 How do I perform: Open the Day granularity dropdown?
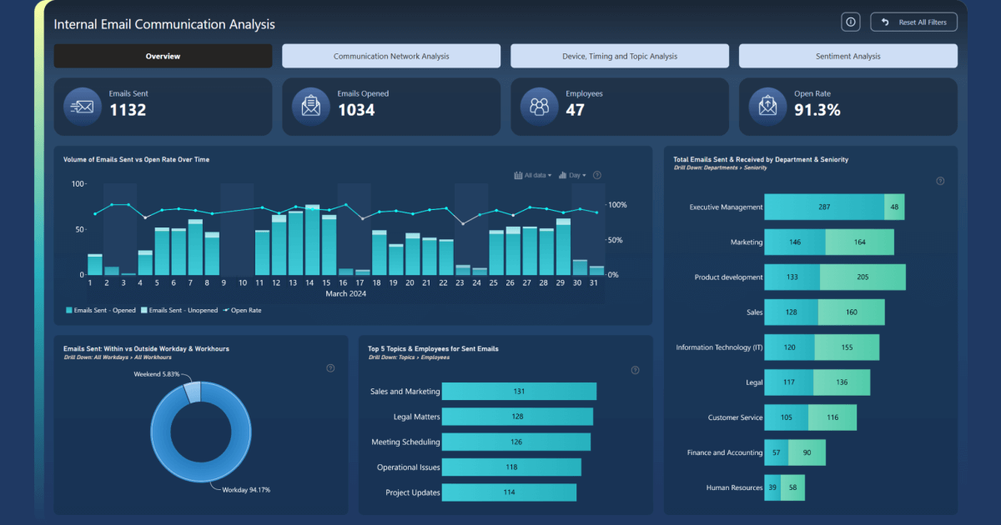[577, 175]
